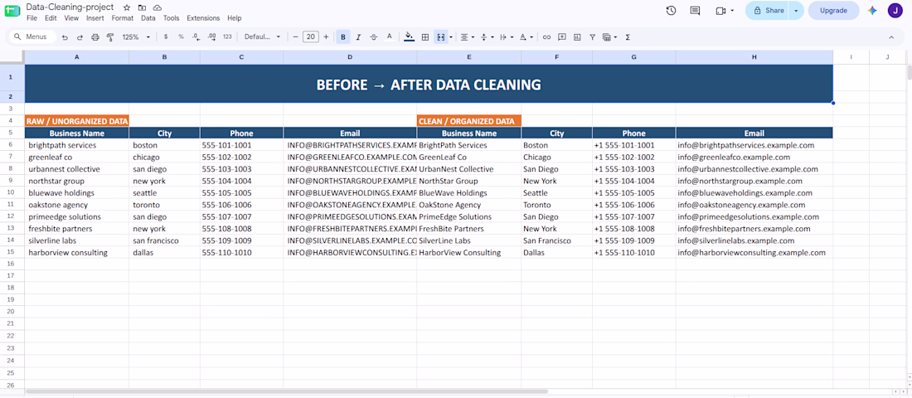This screenshot has height=398, width=912.
Task: Star the Data-Cleaning-project document
Action: coord(127,7)
